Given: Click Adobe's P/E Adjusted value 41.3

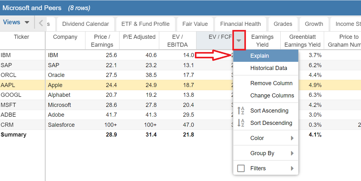Looking at the screenshot, I should tap(151, 115).
